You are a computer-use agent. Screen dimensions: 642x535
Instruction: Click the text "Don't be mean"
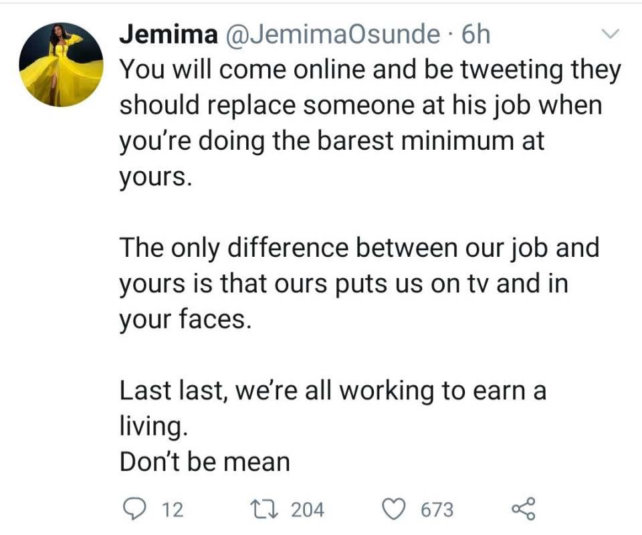click(205, 461)
